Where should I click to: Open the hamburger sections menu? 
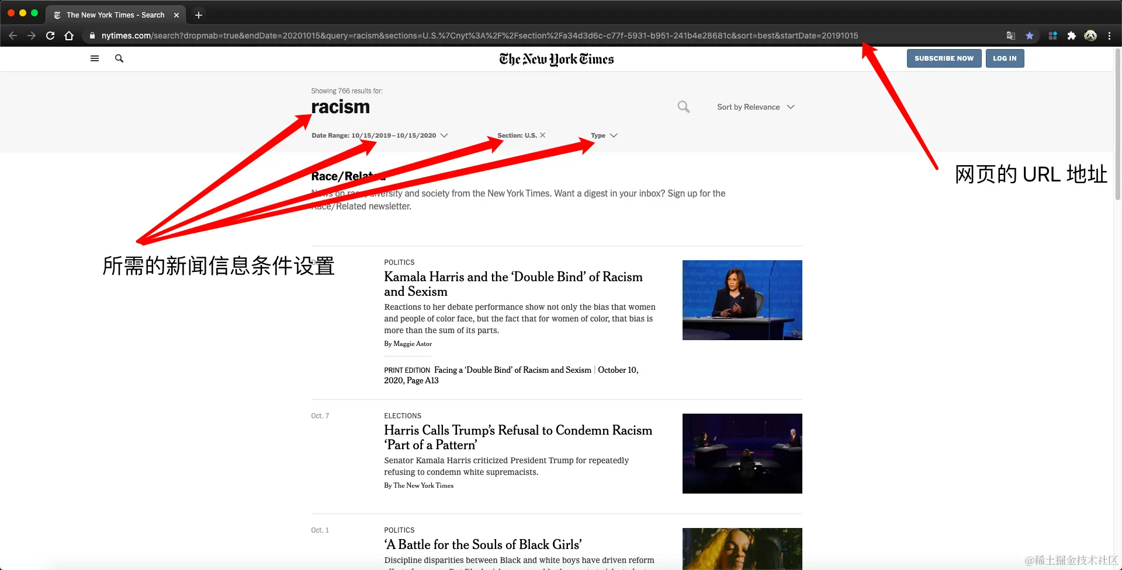click(95, 58)
